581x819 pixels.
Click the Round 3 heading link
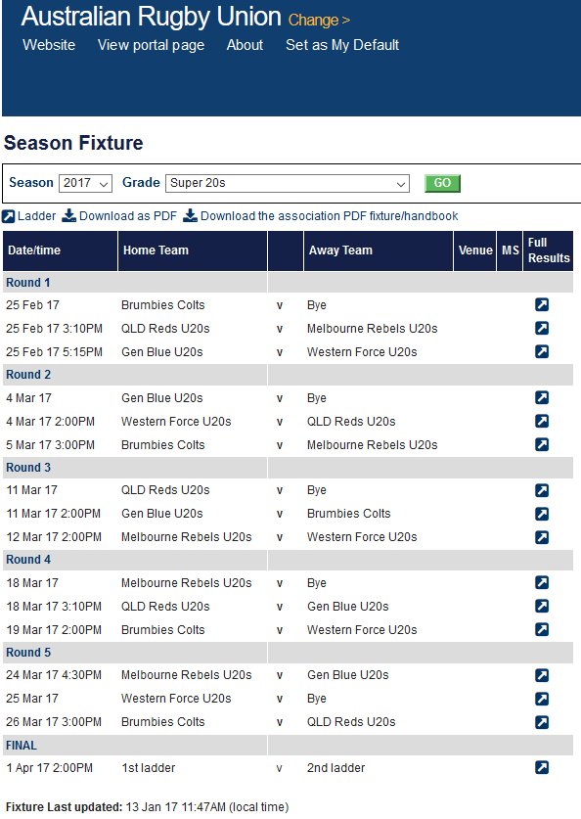[x=28, y=468]
